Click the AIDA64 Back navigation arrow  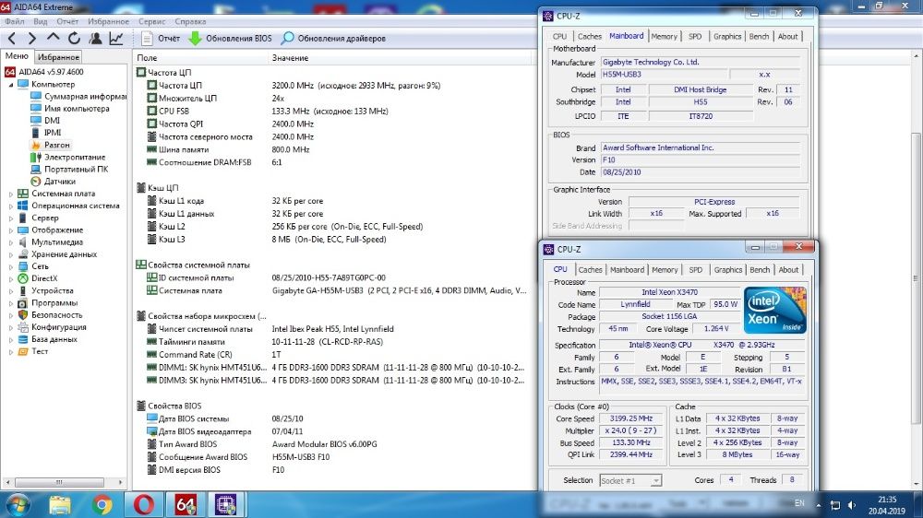(x=12, y=39)
